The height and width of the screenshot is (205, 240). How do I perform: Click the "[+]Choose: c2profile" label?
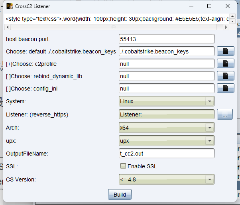tap(31, 64)
